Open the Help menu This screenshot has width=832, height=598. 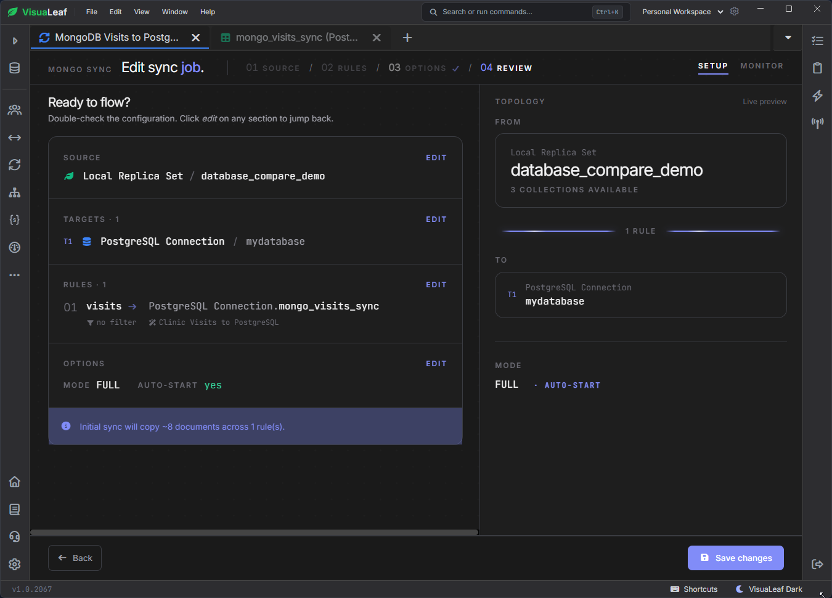click(208, 12)
